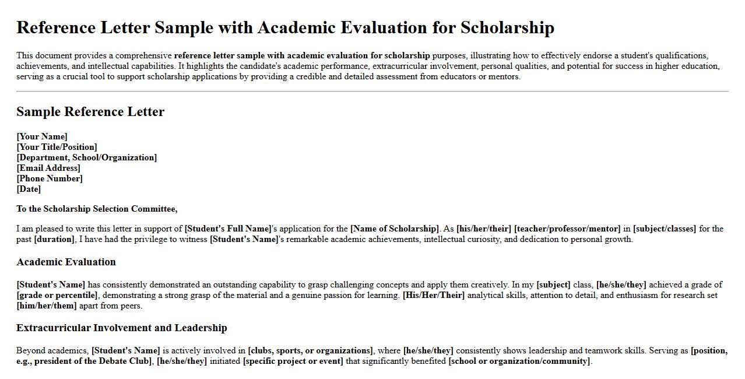Click the '[subject/classes]' placeholder
The height and width of the screenshot is (379, 745).
[665, 229]
